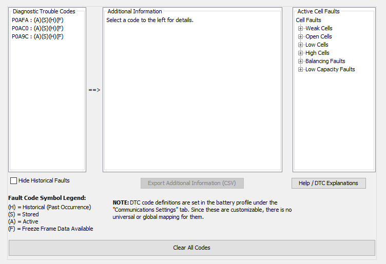The height and width of the screenshot is (264, 386).
Task: Select the Cell Faults root item
Action: [x=308, y=20]
